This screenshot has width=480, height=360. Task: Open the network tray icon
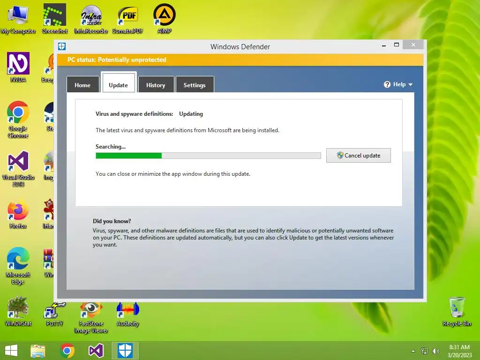(425, 351)
